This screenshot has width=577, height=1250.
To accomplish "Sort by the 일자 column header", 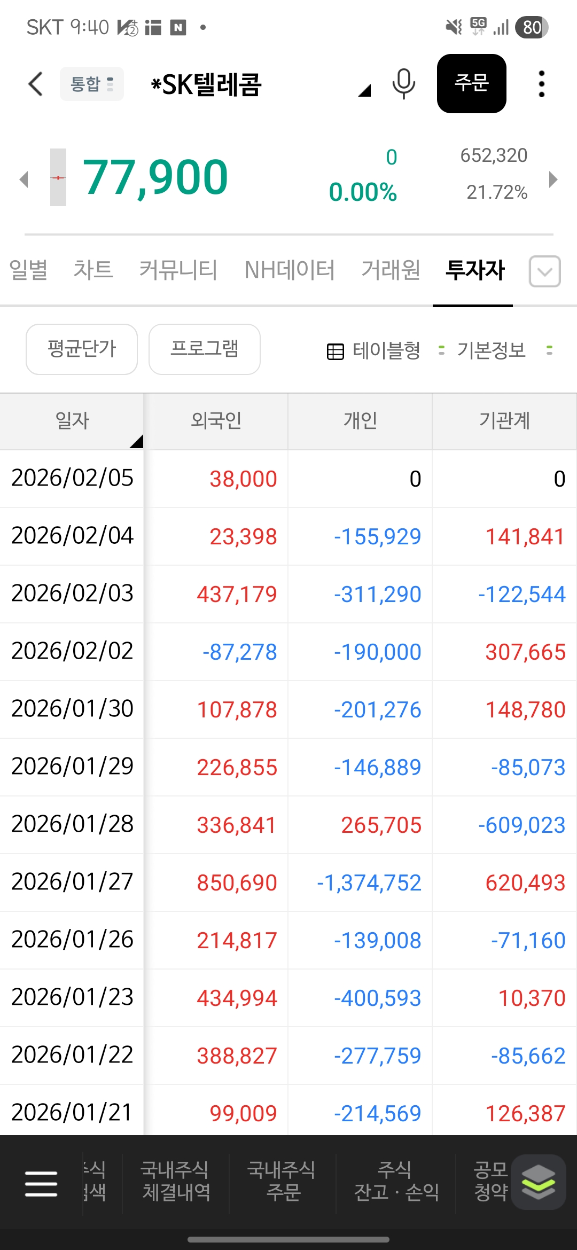I will click(72, 421).
